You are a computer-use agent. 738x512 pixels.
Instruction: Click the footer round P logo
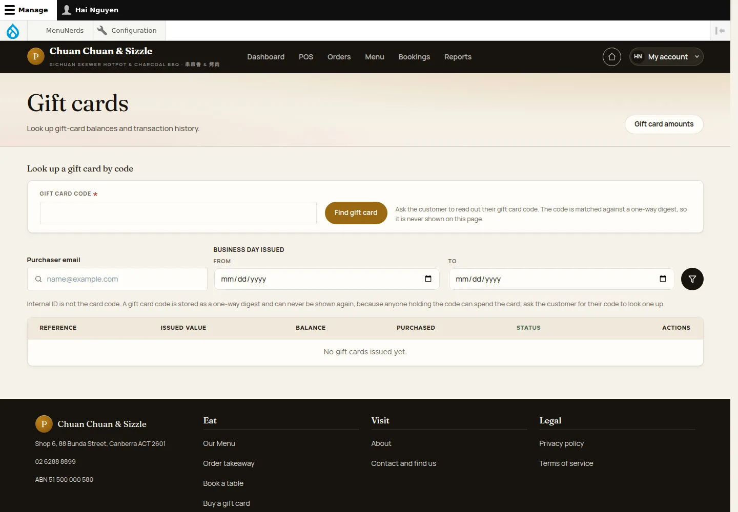point(44,424)
